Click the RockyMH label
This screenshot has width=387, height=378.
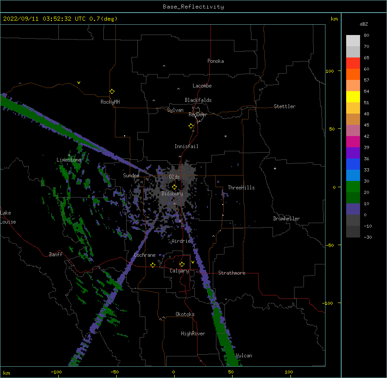pos(110,102)
